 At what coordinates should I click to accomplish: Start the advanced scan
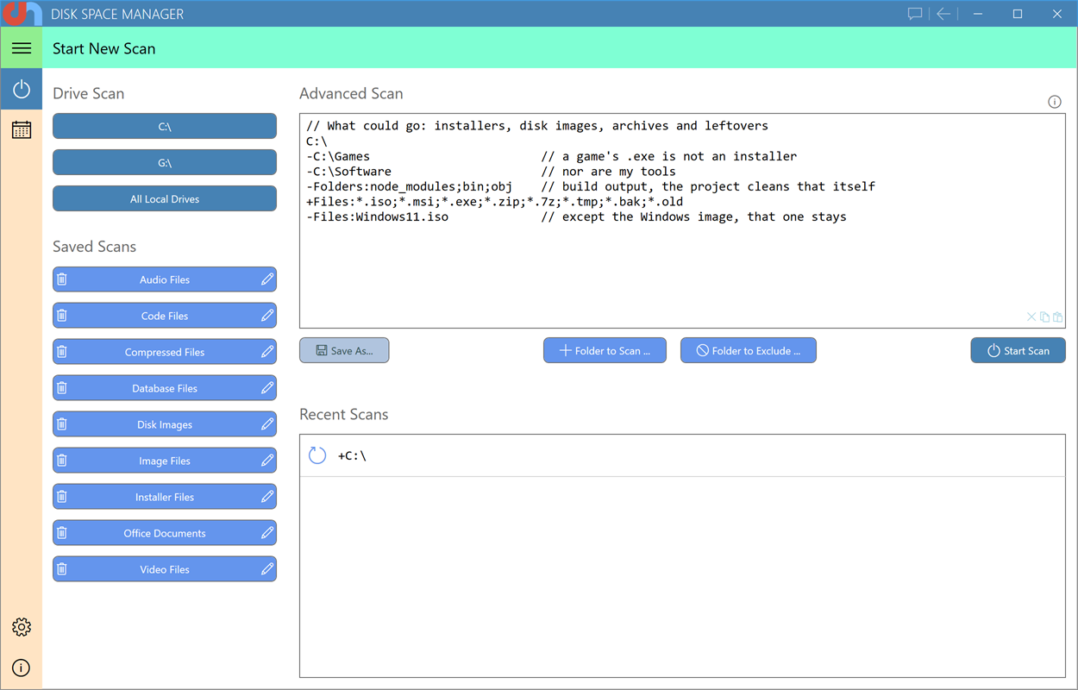1018,350
